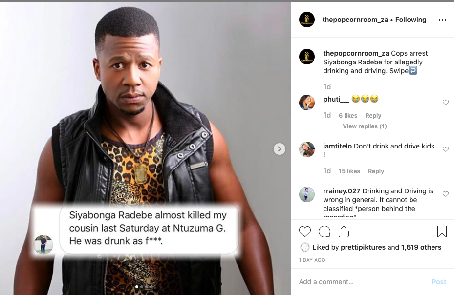Image resolution: width=454 pixels, height=295 pixels.
Task: Open rrainey.027 profile avatar
Action: (307, 194)
